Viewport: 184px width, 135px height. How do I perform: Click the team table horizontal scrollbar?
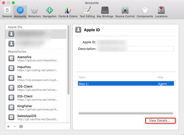[x=126, y=113]
